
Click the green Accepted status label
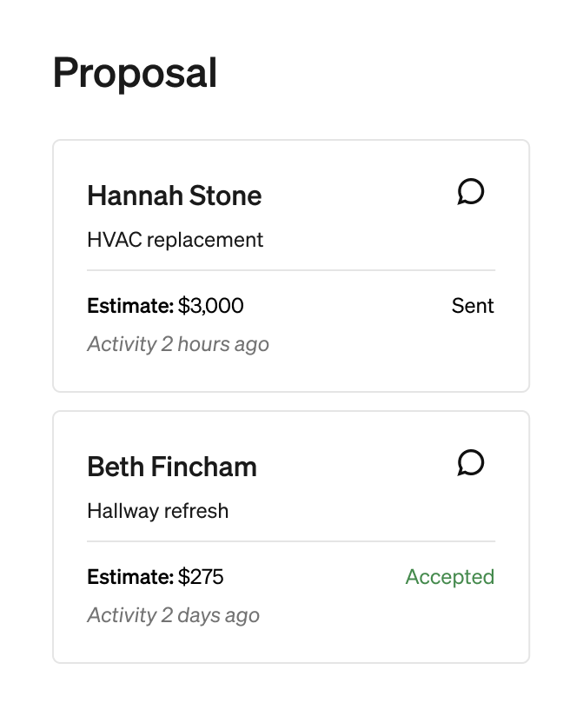click(449, 577)
